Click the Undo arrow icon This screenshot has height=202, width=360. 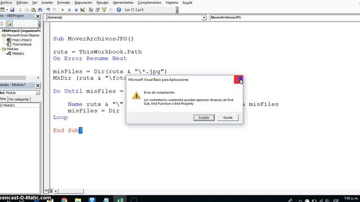click(x=48, y=10)
